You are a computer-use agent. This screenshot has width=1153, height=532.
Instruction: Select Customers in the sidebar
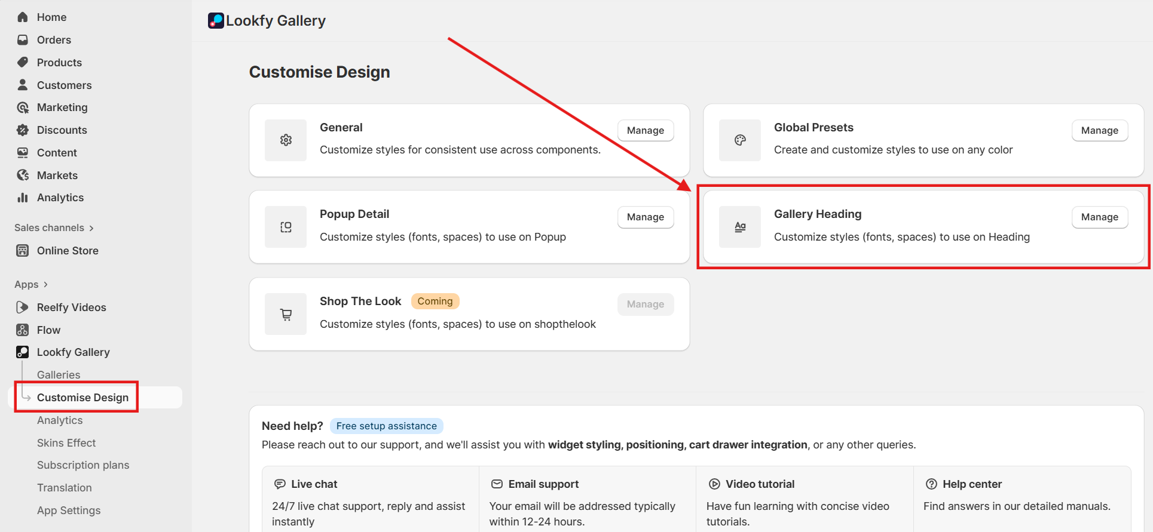point(64,85)
